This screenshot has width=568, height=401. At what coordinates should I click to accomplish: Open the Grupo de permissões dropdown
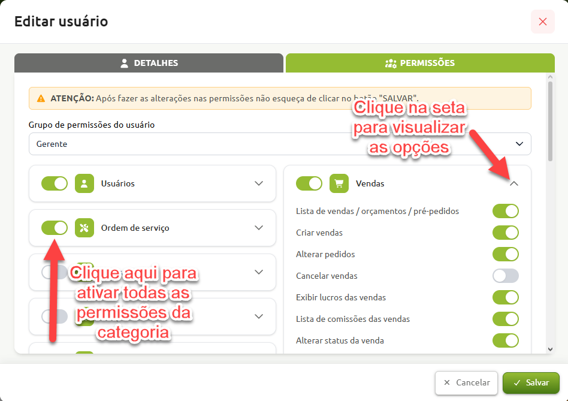280,144
